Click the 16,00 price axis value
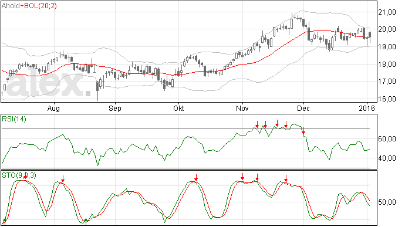Image resolution: width=405 pixels, height=227 pixels. pyautogui.click(x=387, y=99)
